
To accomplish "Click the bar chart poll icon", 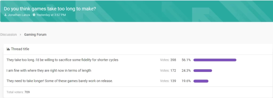I will (8, 49).
